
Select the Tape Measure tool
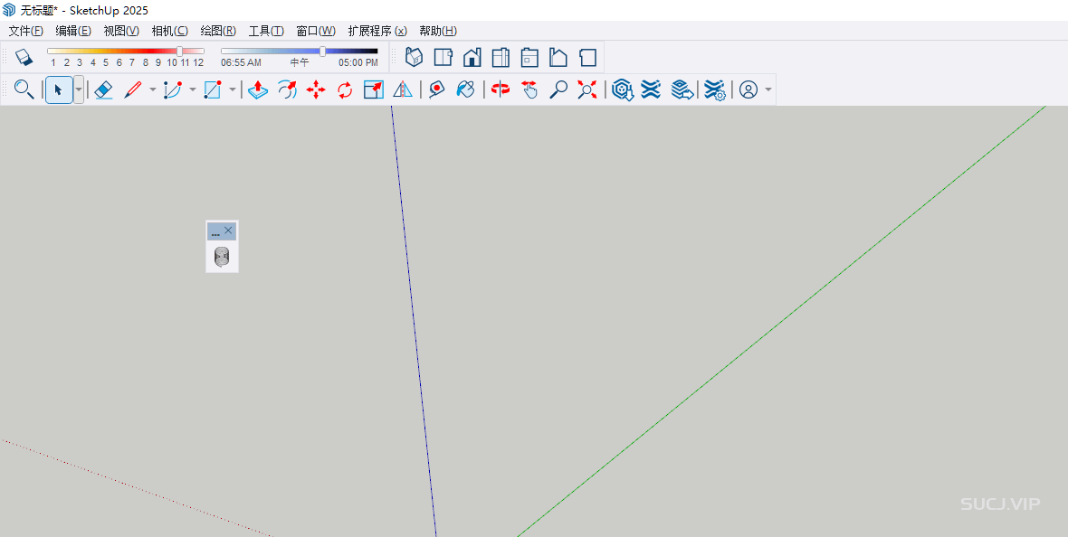coord(436,89)
